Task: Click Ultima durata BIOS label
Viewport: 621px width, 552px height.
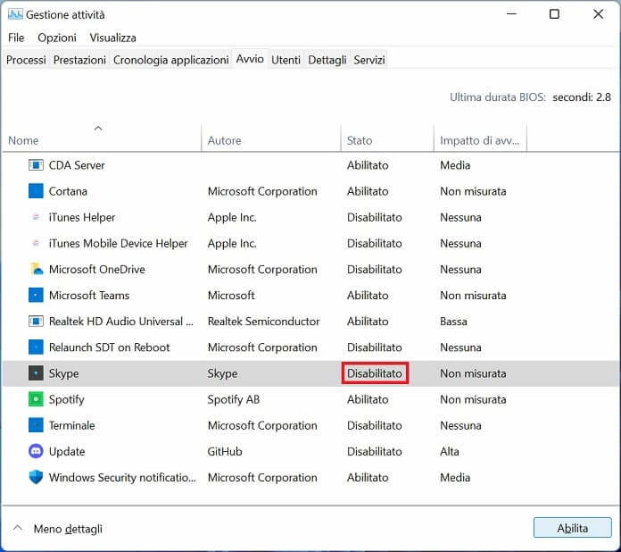Action: (498, 97)
